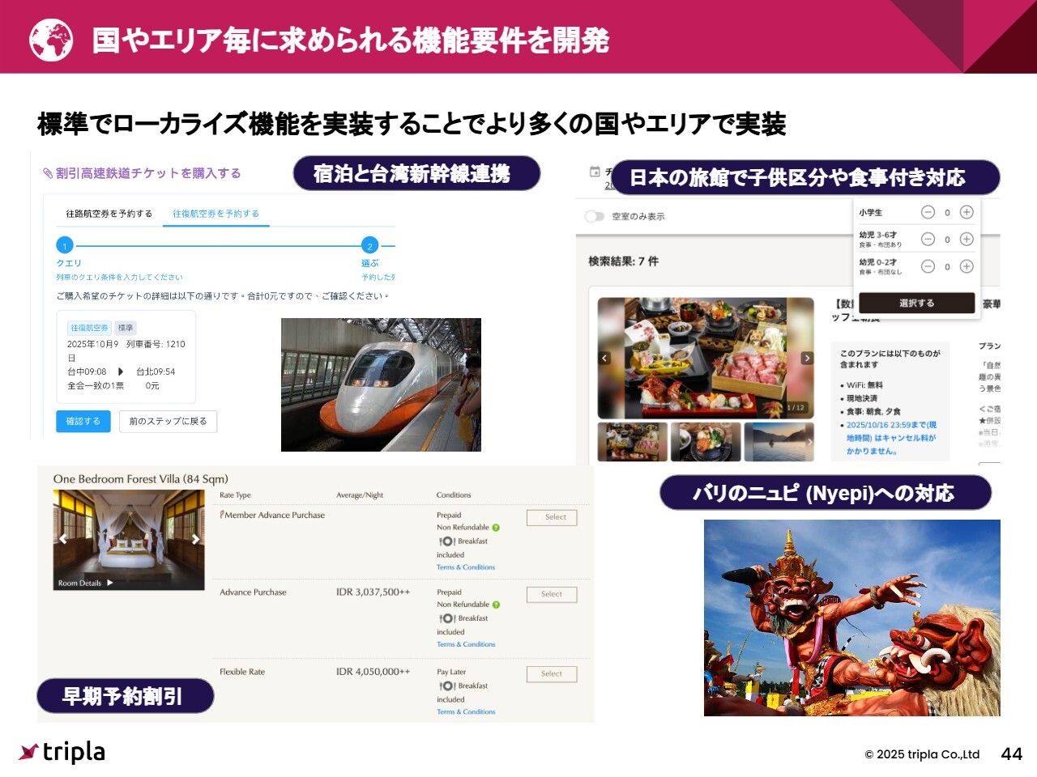Decrease the 幼児 3-6才 count with minus

(928, 239)
